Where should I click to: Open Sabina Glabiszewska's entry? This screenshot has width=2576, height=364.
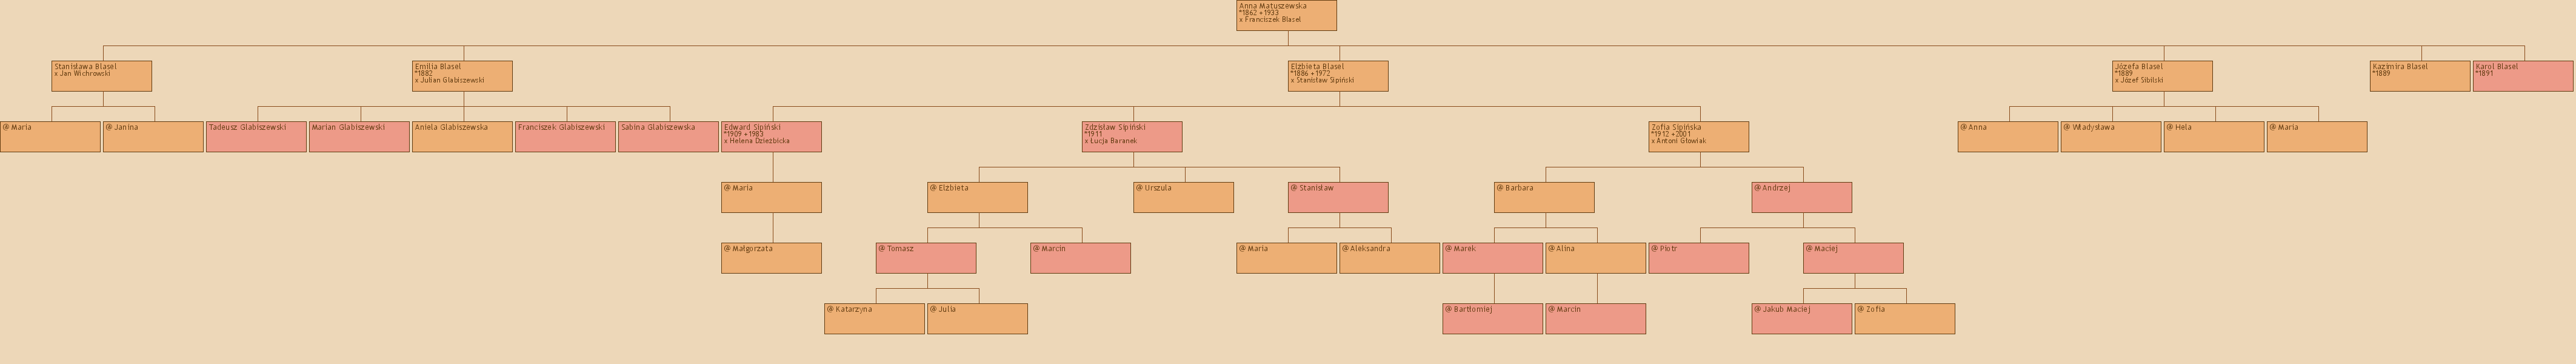(x=668, y=137)
